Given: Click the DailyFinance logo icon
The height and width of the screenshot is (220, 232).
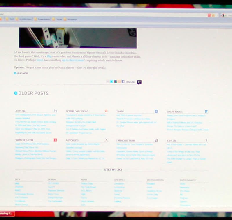Looking at the screenshot, I should point(206,112).
